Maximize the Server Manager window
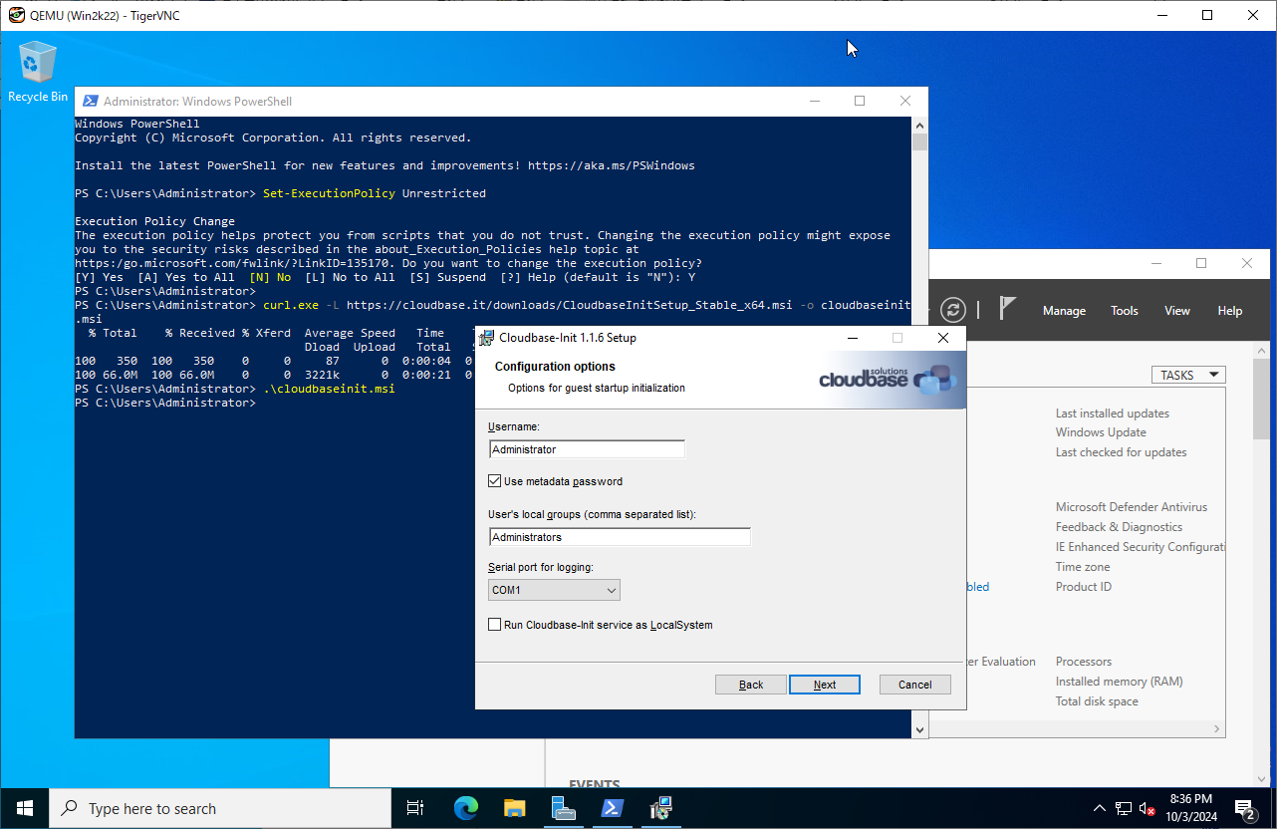Viewport: 1277px width, 829px height. pyautogui.click(x=1201, y=263)
